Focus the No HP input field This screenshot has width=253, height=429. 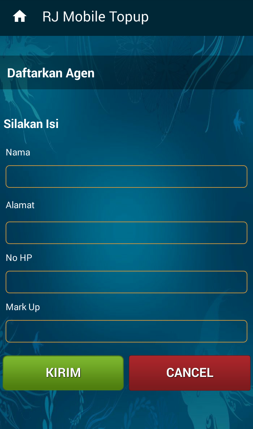point(126,282)
